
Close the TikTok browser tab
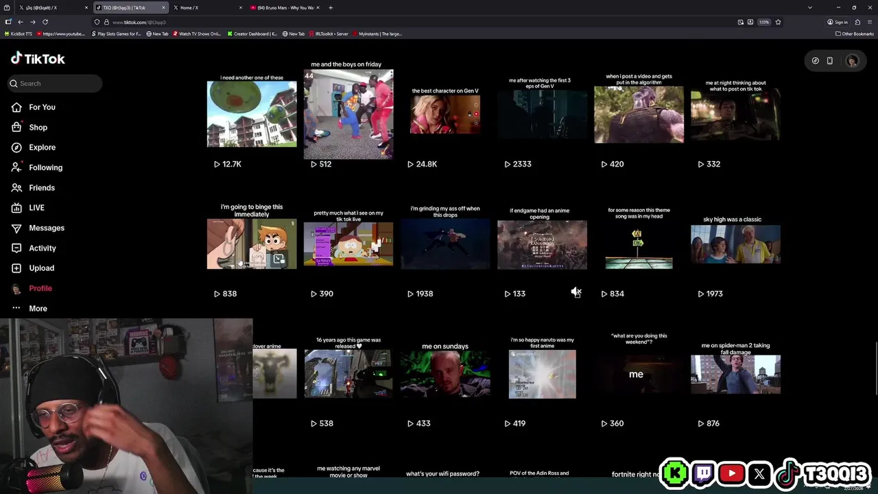163,8
